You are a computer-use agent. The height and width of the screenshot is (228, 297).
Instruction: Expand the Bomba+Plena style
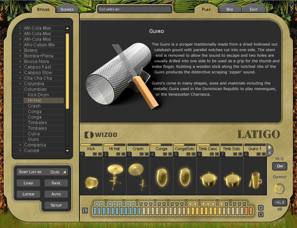tap(20, 56)
